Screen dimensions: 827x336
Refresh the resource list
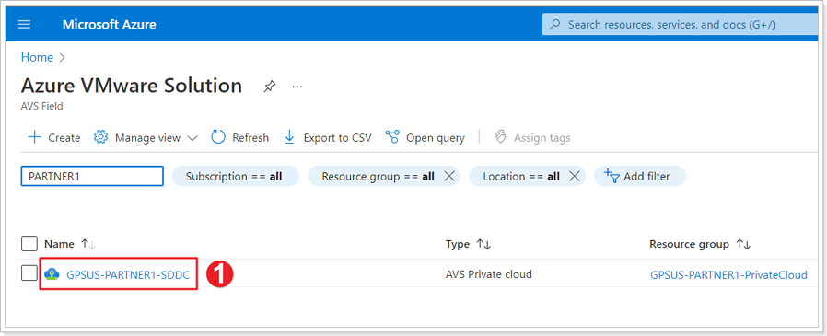click(240, 138)
